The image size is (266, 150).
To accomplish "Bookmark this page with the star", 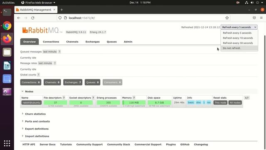I will click(x=227, y=18).
